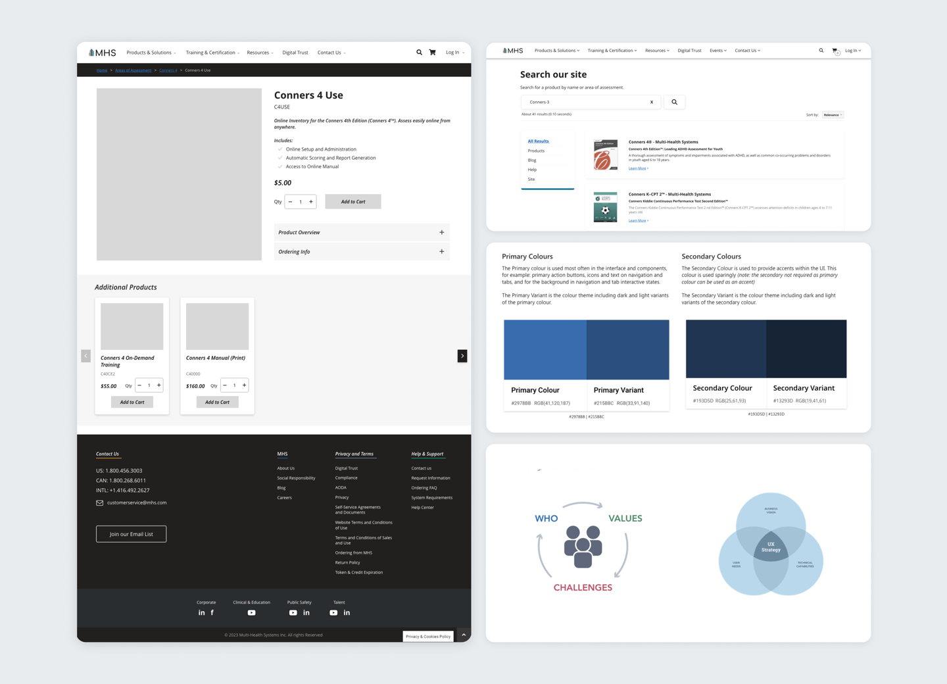The image size is (947, 684).
Task: Open Digital Trust in search page navigation bar
Action: [x=689, y=51]
